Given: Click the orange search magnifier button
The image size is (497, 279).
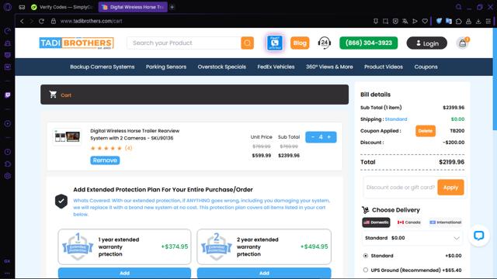Looking at the screenshot, I should [247, 43].
